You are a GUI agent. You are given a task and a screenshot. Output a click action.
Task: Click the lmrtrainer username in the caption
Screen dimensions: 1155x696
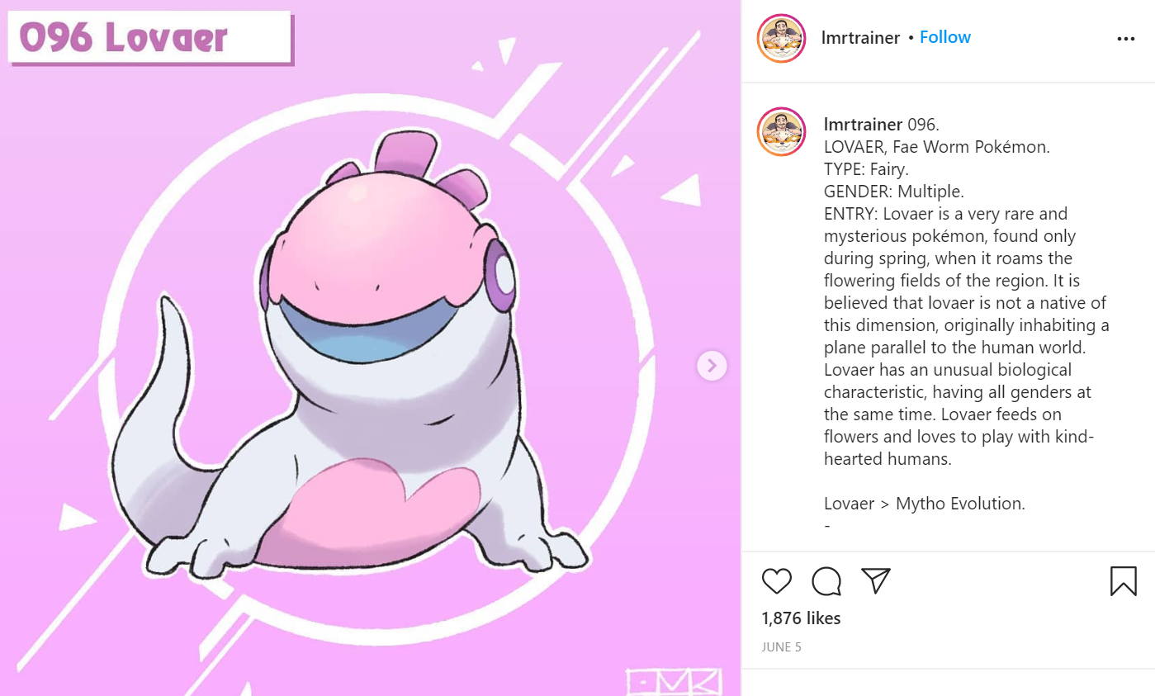863,125
